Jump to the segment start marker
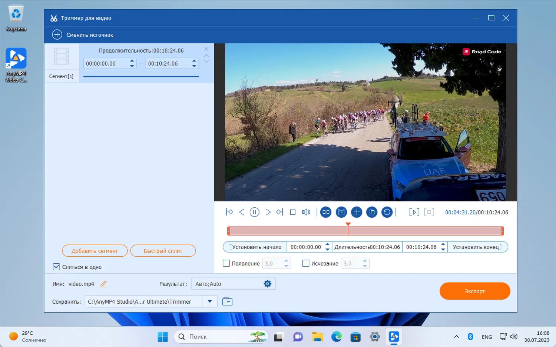 229,212
